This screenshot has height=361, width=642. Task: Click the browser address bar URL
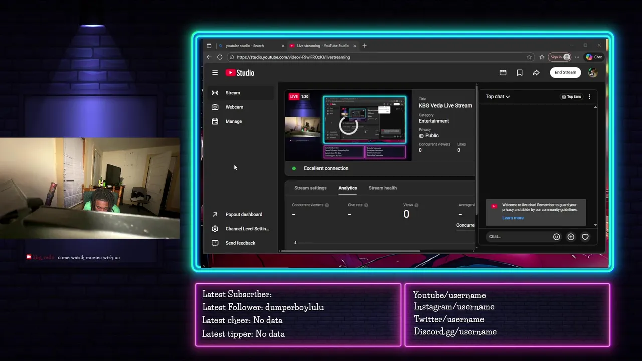pyautogui.click(x=293, y=57)
